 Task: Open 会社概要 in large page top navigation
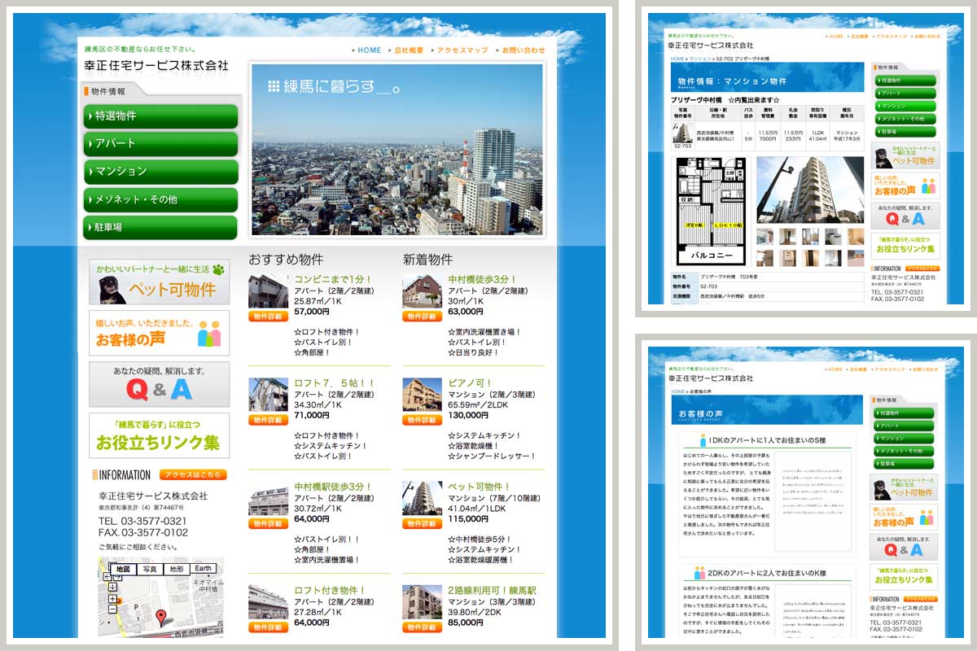coord(408,50)
